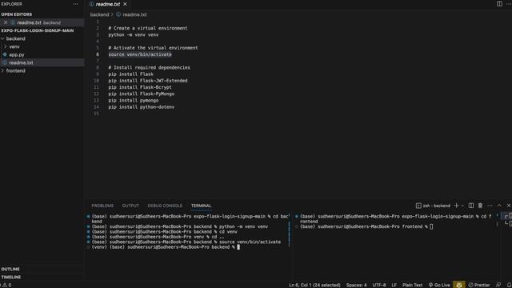Expand the Outline section
This screenshot has width=512, height=288.
(x=10, y=269)
